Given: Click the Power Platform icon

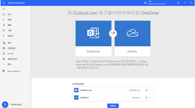Looking at the screenshot, I should (x=3, y=71).
